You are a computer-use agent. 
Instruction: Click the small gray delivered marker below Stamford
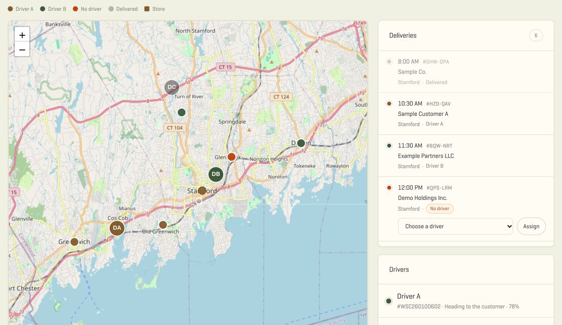199,201
